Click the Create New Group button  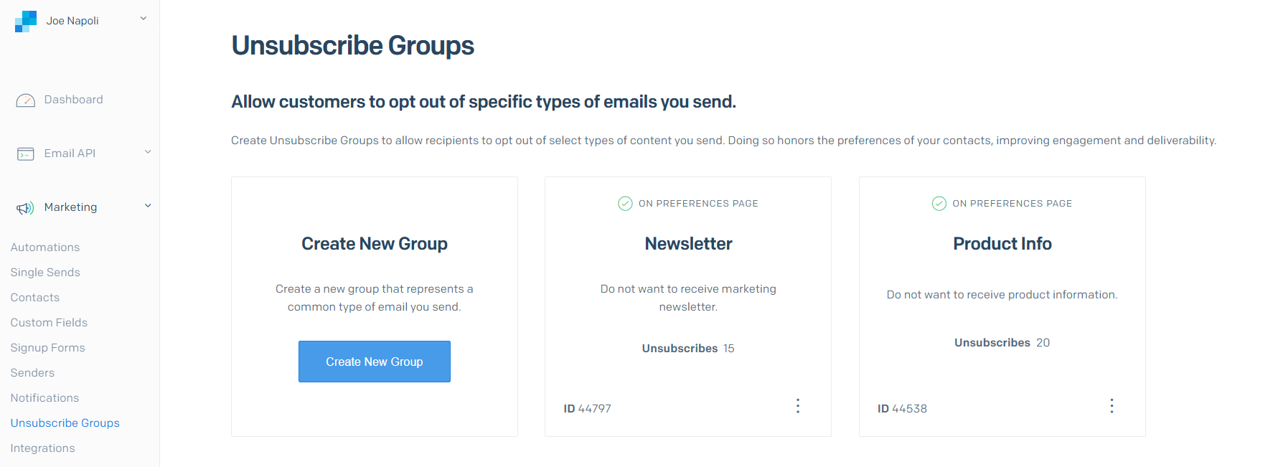[375, 362]
